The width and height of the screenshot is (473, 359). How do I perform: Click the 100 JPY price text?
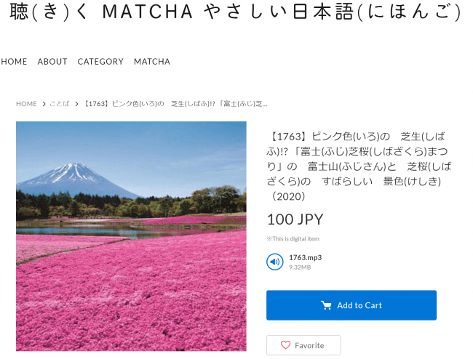[x=295, y=219]
